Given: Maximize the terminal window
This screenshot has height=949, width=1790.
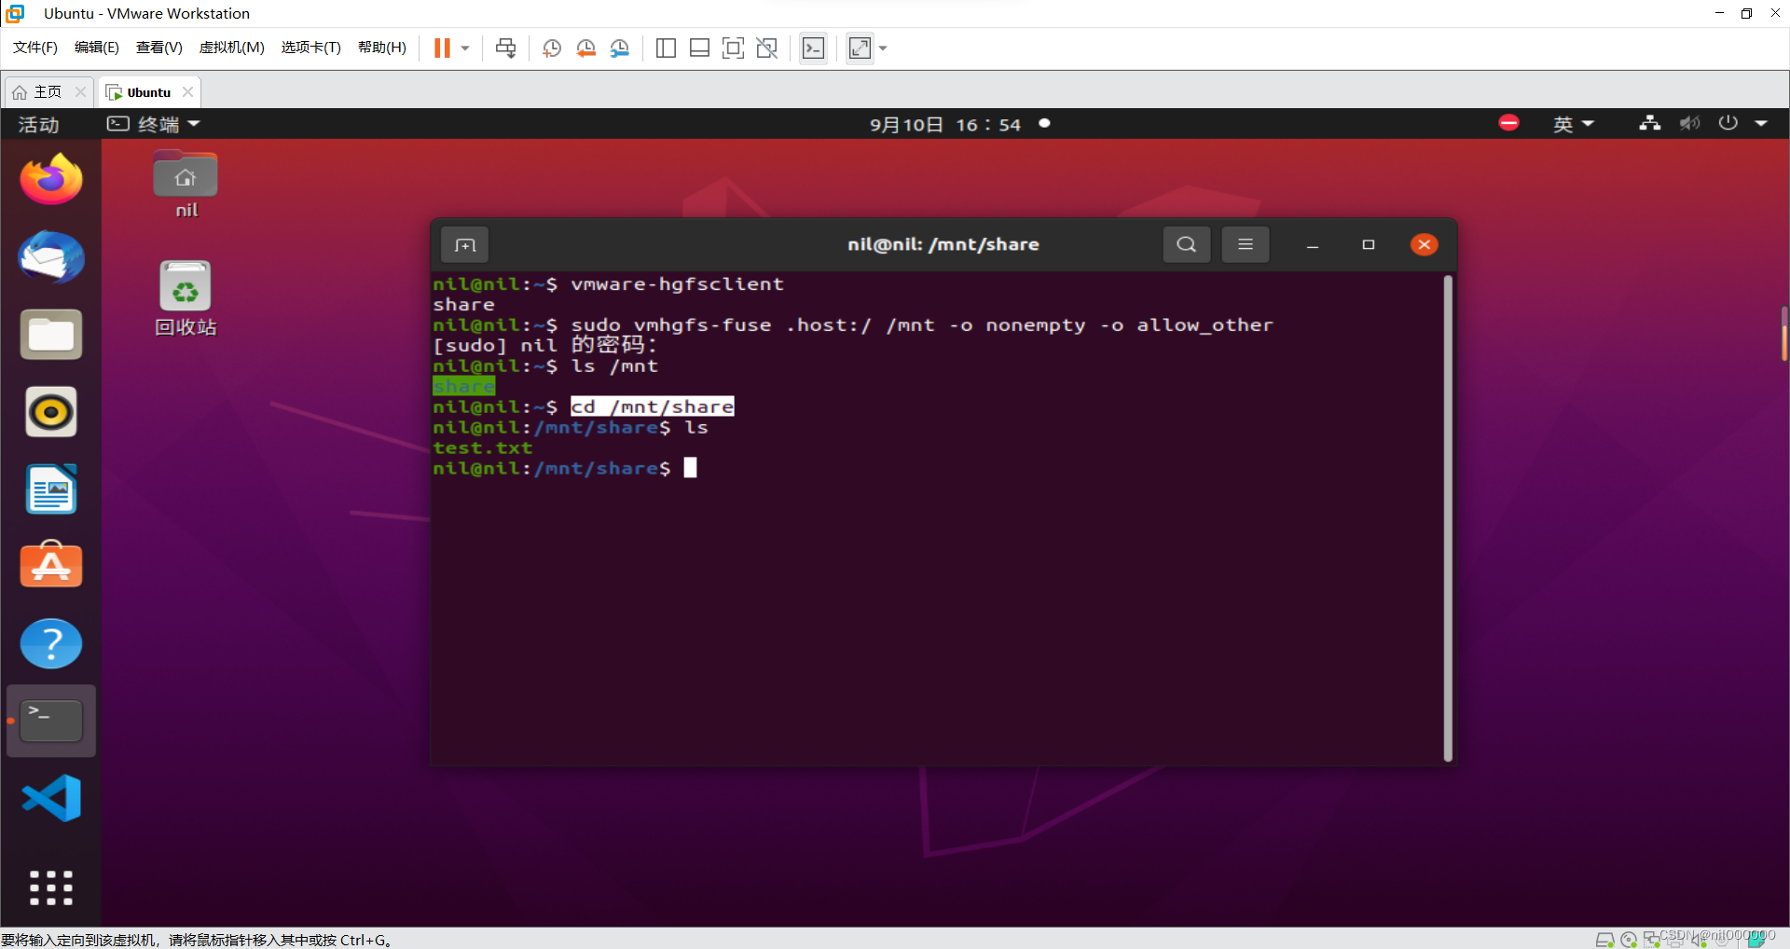Looking at the screenshot, I should point(1369,244).
